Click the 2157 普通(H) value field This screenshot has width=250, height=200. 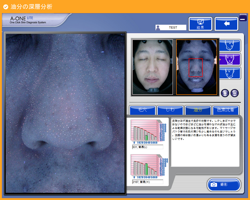coord(148,182)
